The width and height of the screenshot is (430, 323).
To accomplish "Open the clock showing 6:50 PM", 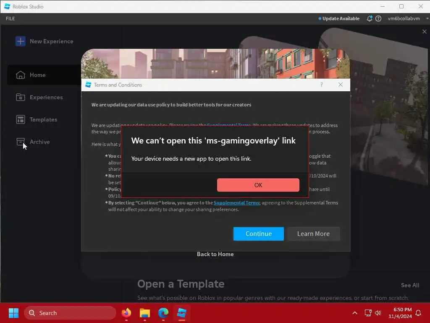I will tap(400, 313).
